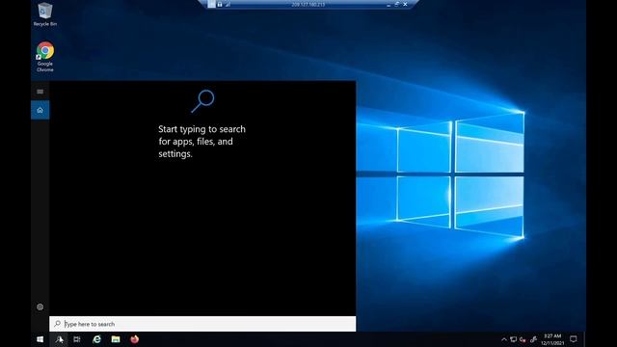Image resolution: width=617 pixels, height=347 pixels.
Task: Restore down the remote desktop window
Action: pos(397,4)
